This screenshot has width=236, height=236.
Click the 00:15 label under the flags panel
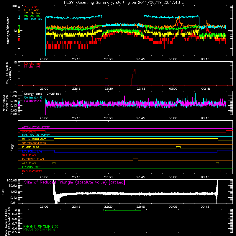tap(205, 177)
